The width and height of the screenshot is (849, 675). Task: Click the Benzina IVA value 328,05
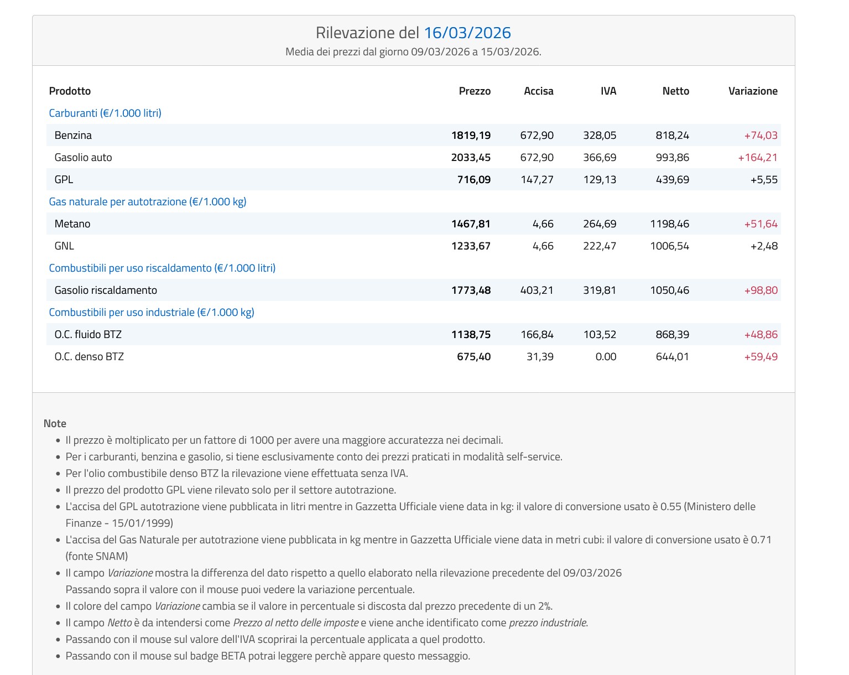click(x=600, y=135)
